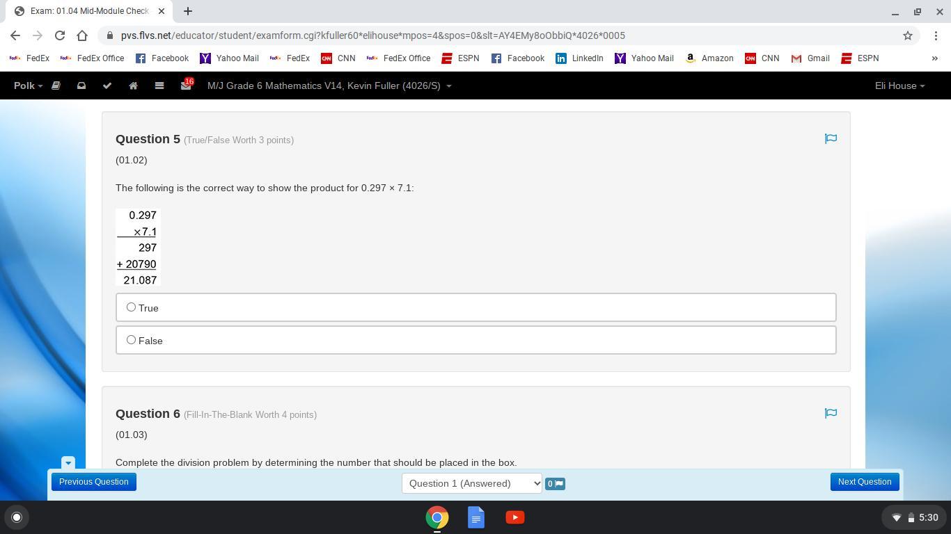The image size is (951, 534).
Task: Open the Gmail bookmark
Action: coord(810,58)
